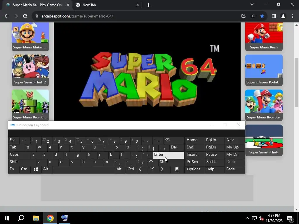Toggle the left Alt key

click(47, 169)
